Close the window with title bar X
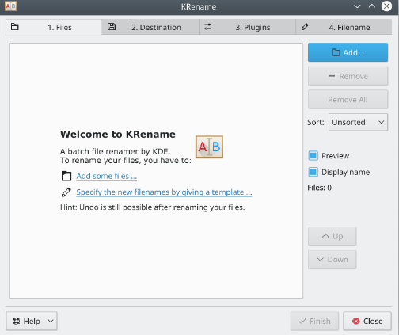The image size is (399, 335). (386, 6)
